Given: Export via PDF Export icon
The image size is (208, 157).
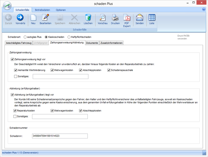Looking at the screenshot, I should (127, 18).
